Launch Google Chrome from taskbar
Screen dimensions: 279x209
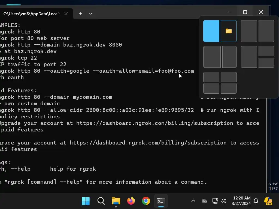click(x=146, y=201)
